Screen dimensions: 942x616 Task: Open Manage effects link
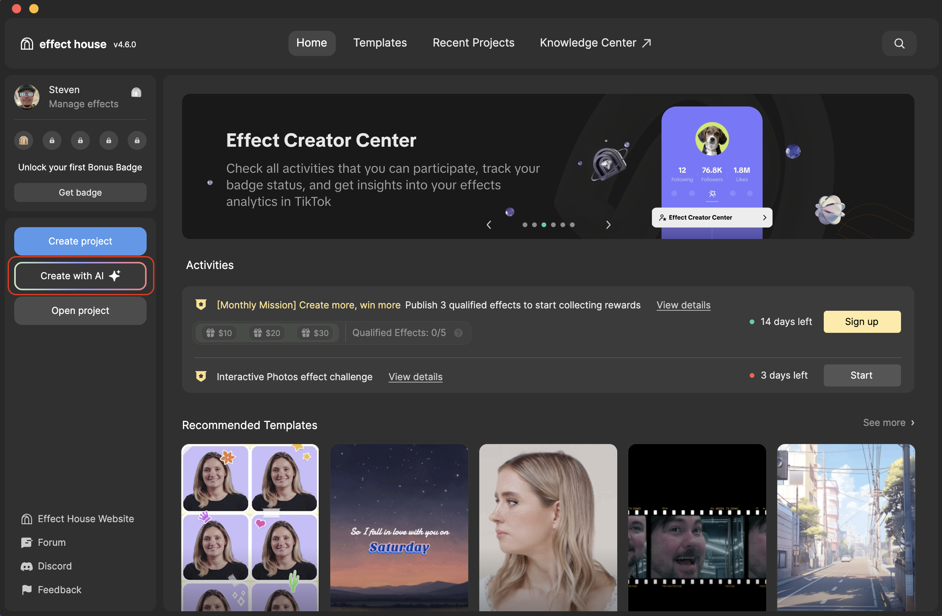pyautogui.click(x=84, y=104)
